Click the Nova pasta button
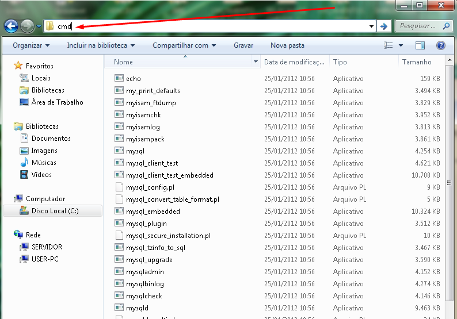This screenshot has height=319, width=457. (x=287, y=45)
